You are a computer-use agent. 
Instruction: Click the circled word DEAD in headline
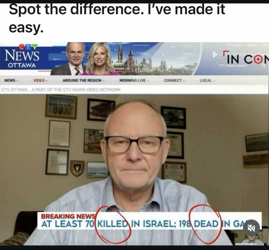point(206,224)
